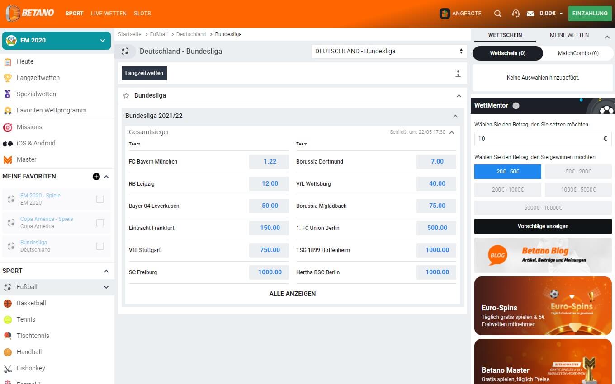The width and height of the screenshot is (615, 384).
Task: Click the EM 2020 trophy badge icon
Action: pos(11,40)
